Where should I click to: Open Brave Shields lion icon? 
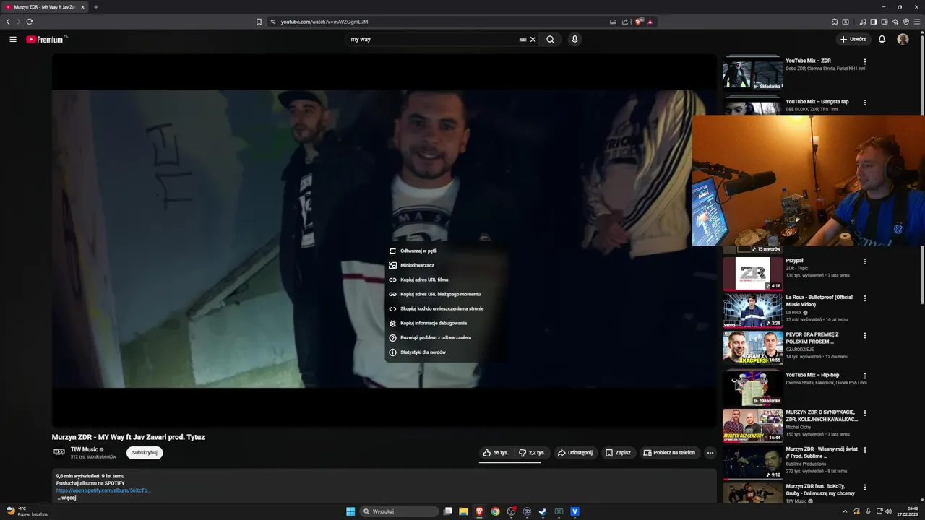pyautogui.click(x=639, y=22)
